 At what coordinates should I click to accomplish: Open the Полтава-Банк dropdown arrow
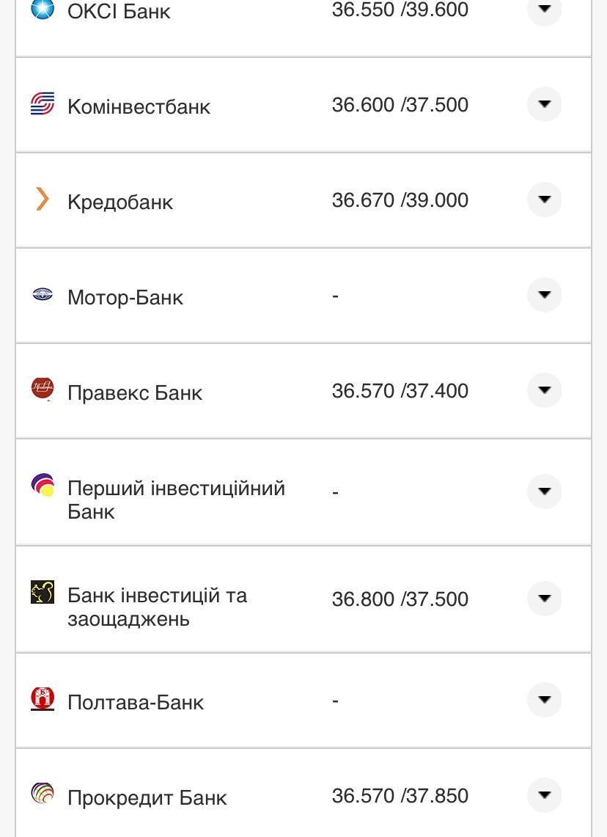pos(544,700)
